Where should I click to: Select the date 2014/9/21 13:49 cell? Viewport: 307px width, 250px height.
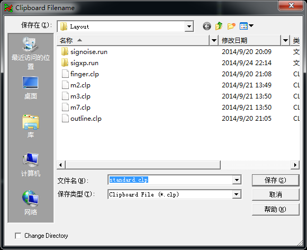(x=247, y=85)
